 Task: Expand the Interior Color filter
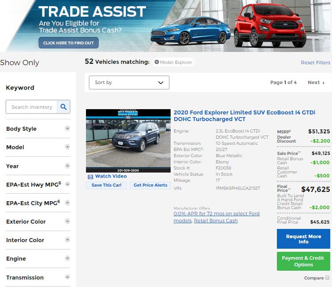67,239
